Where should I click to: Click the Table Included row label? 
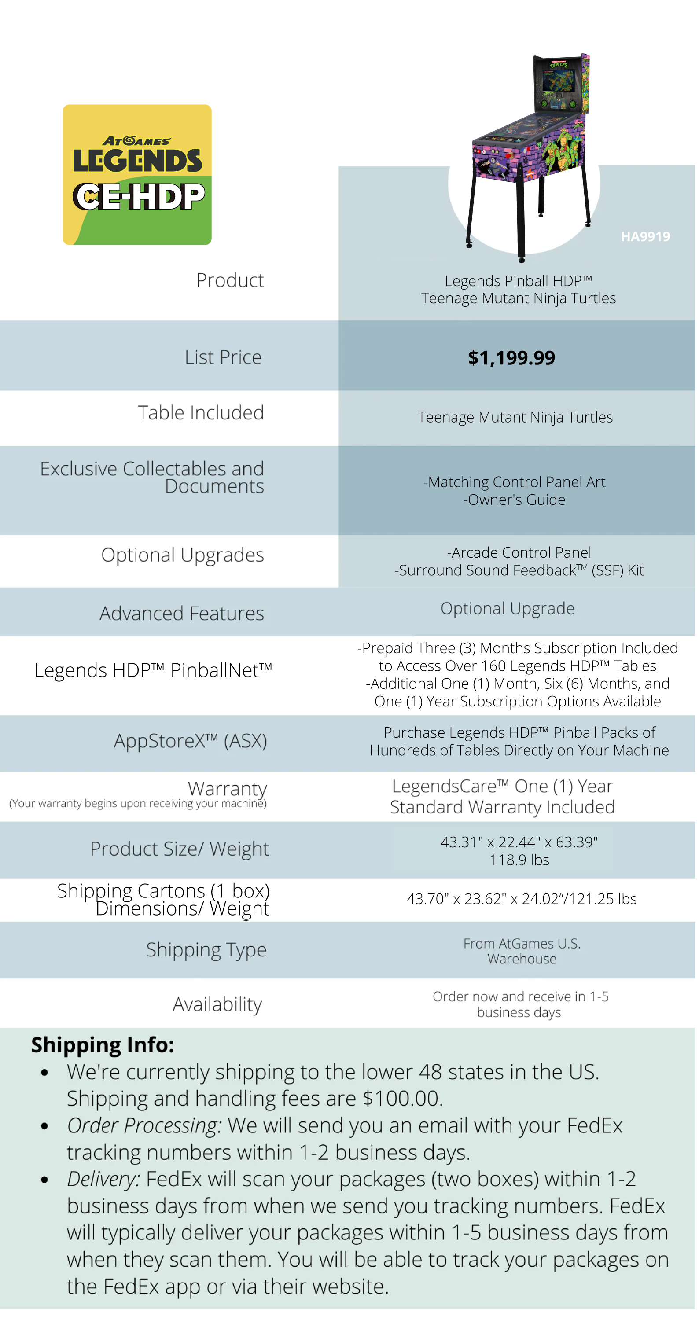click(x=200, y=413)
